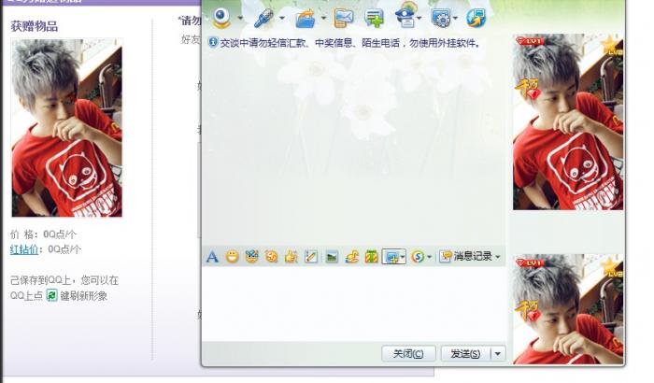Click the thumbs-up icon

pyautogui.click(x=291, y=257)
